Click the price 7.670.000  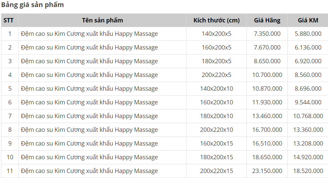267,48
